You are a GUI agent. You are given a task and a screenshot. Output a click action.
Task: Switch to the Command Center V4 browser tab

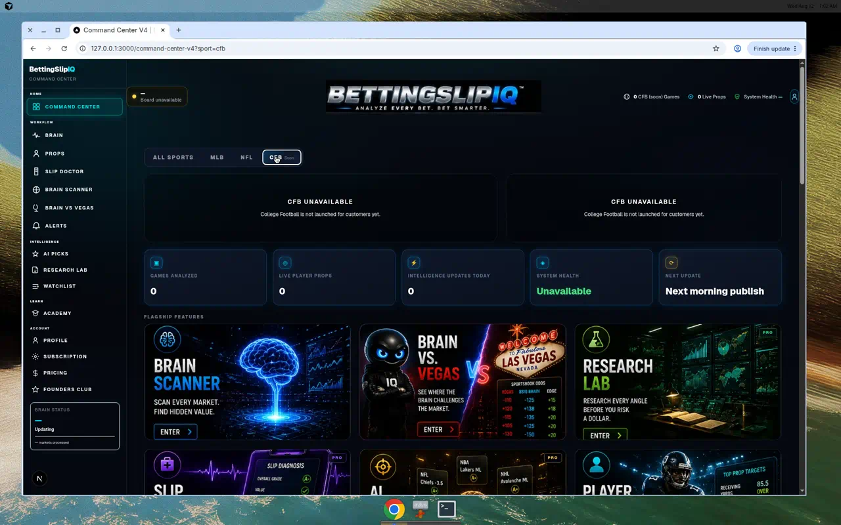point(118,30)
